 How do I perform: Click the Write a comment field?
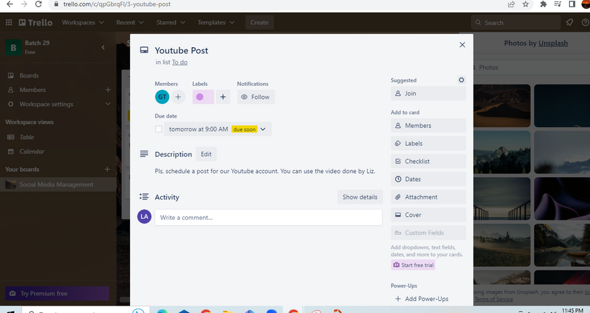[269, 218]
